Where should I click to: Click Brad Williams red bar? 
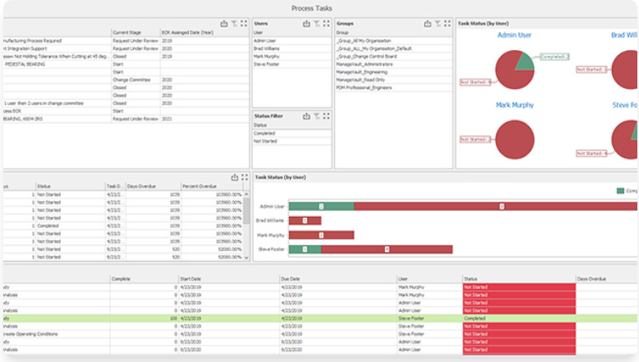point(305,221)
